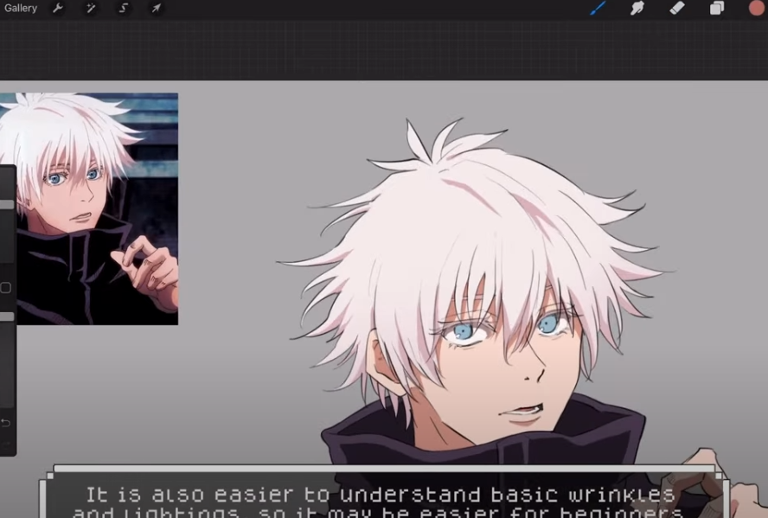Tap the undo arrow in sidebar

pyautogui.click(x=5, y=423)
